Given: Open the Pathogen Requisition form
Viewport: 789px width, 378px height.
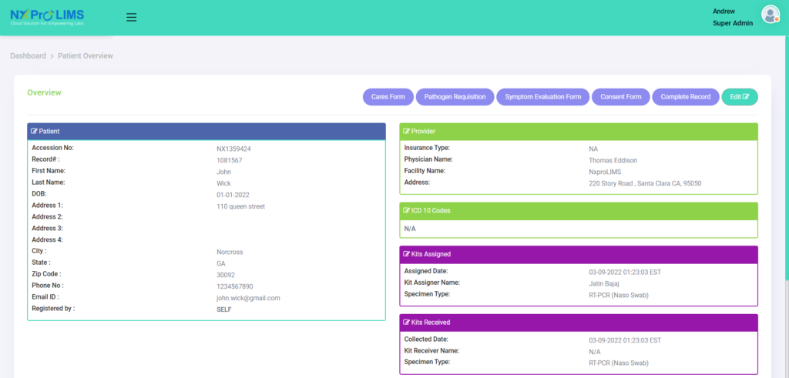Looking at the screenshot, I should coord(455,97).
